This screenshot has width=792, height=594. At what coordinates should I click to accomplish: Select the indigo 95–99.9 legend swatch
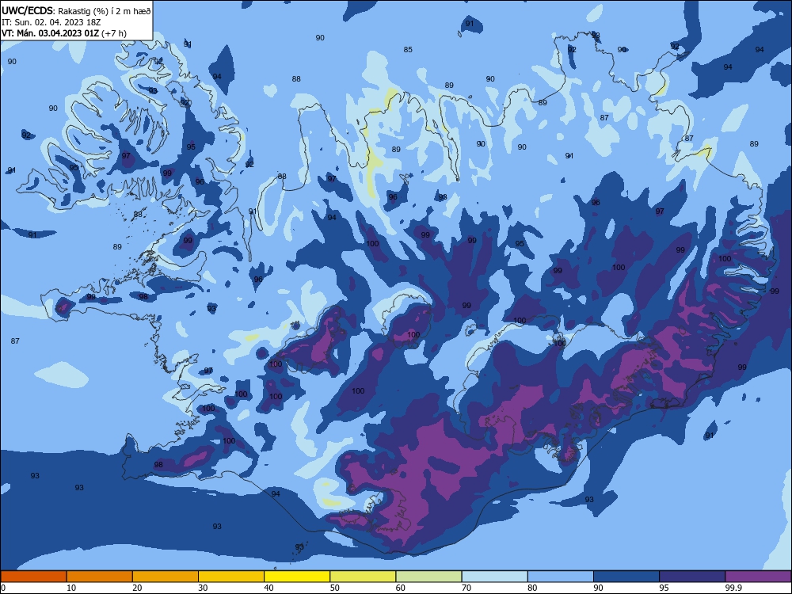click(692, 577)
